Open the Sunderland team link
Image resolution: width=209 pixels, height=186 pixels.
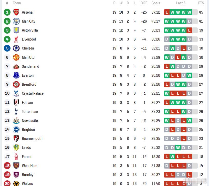coord(30,66)
